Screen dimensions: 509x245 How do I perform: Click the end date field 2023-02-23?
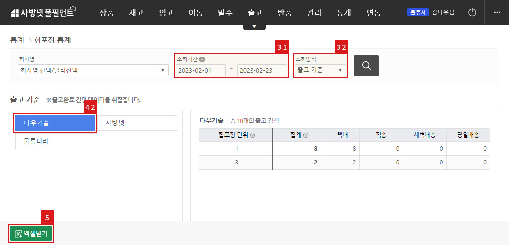coord(262,71)
